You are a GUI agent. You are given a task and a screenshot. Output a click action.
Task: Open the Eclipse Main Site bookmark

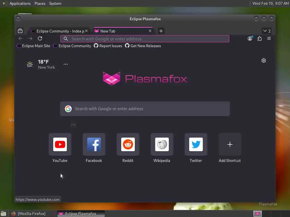point(33,46)
